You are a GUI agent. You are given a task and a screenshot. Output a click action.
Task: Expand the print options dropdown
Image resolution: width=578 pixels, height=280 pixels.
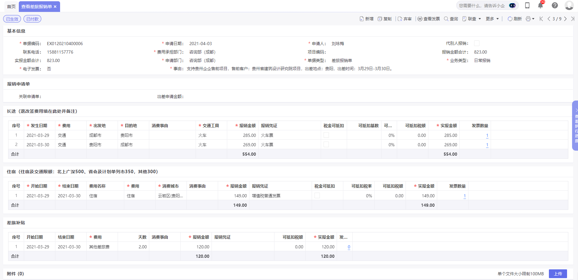coord(530,19)
